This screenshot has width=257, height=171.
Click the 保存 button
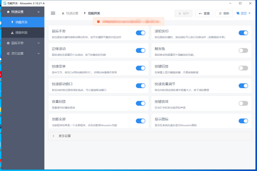pyautogui.click(x=184, y=13)
